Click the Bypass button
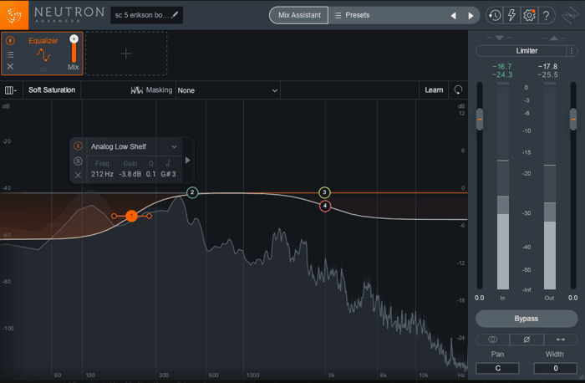 pos(526,319)
